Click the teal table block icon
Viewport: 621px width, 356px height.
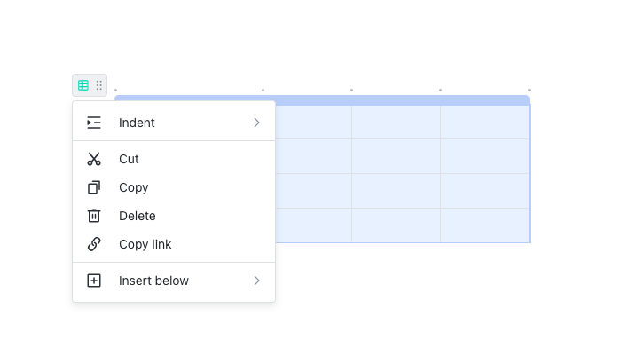click(x=83, y=85)
